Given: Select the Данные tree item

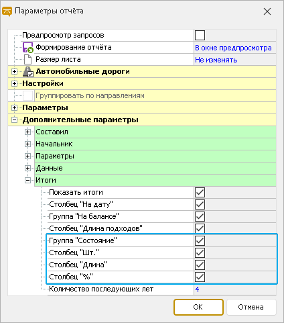Looking at the screenshot, I should [49, 168].
